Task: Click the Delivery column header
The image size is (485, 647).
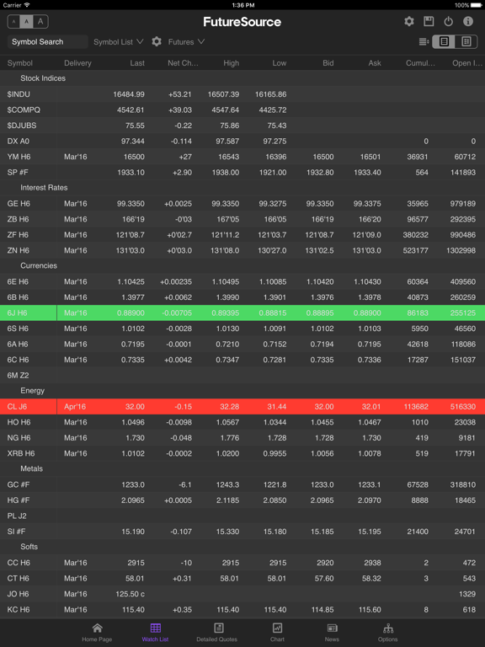Action: pyautogui.click(x=77, y=63)
